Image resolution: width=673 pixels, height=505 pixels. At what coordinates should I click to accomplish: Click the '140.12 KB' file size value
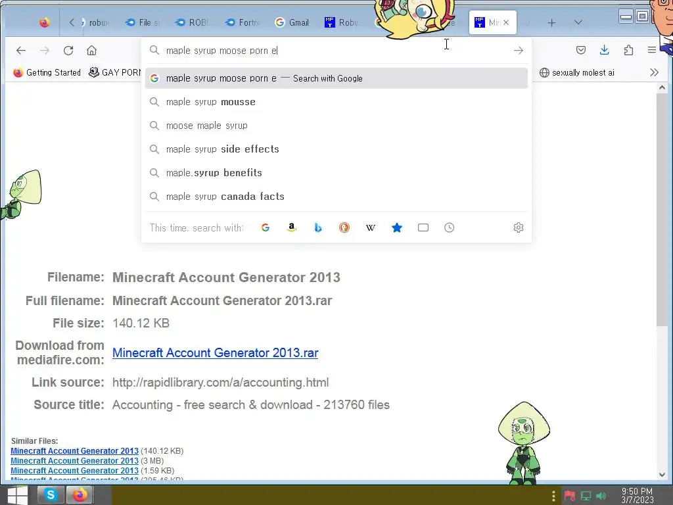(141, 323)
